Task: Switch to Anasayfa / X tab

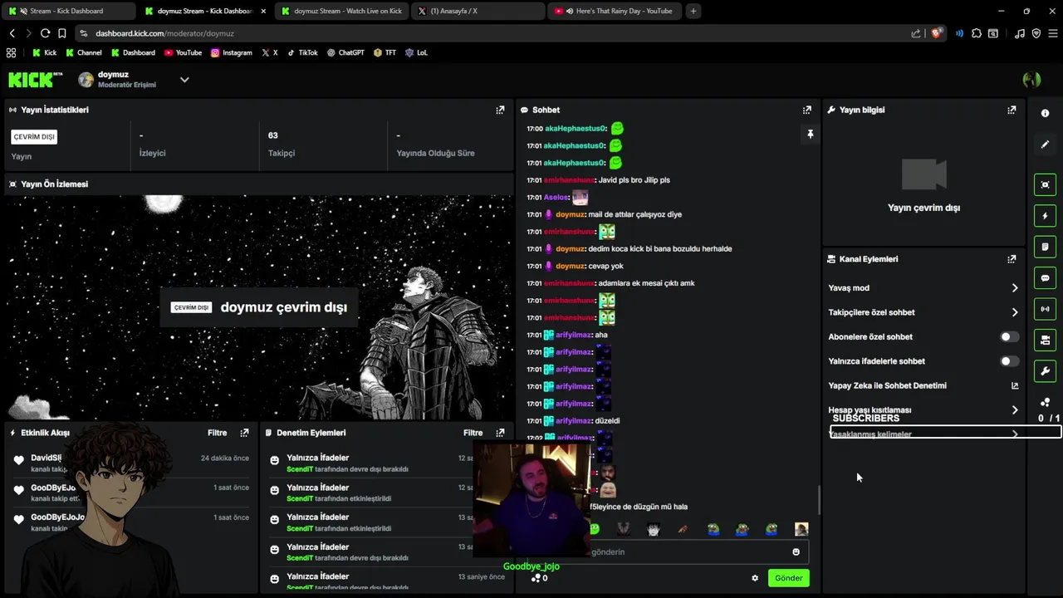Action: pyautogui.click(x=478, y=11)
